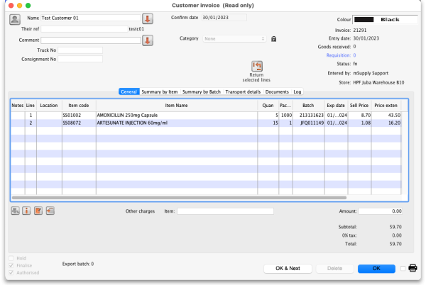Click the printer icon beside OK
Screen dimensions: 426x285
pos(413,269)
